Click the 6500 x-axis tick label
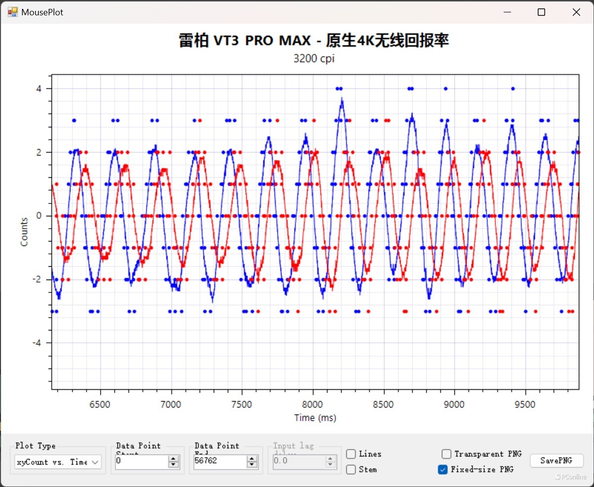 coord(100,405)
